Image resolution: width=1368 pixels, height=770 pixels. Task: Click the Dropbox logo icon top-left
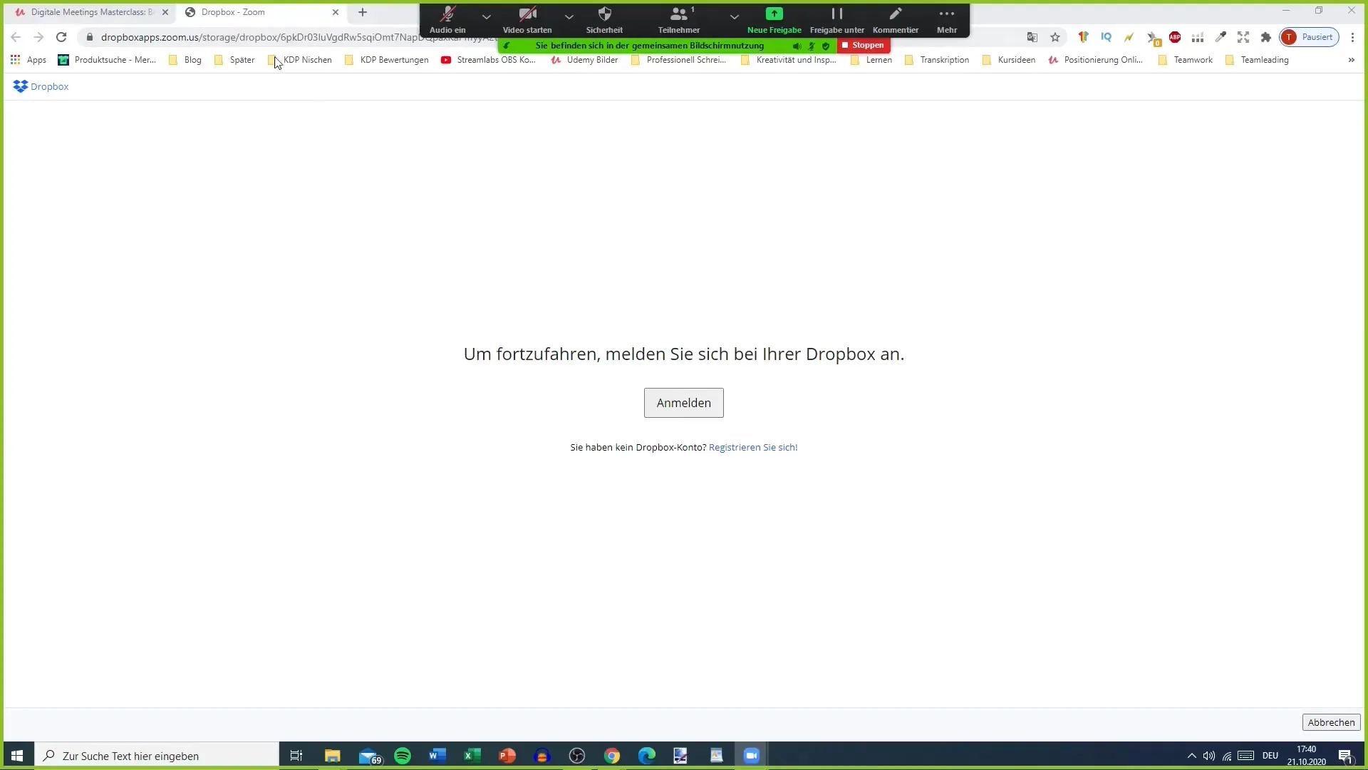[20, 86]
